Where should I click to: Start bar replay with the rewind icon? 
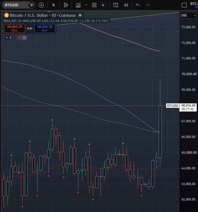click(126, 5)
